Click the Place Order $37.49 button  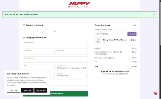pyautogui.click(x=55, y=94)
